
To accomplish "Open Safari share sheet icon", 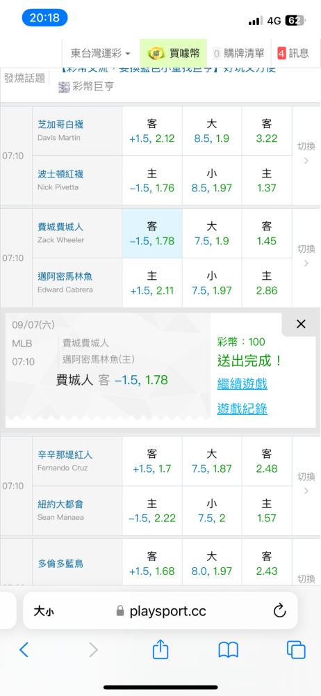I will pos(160,649).
